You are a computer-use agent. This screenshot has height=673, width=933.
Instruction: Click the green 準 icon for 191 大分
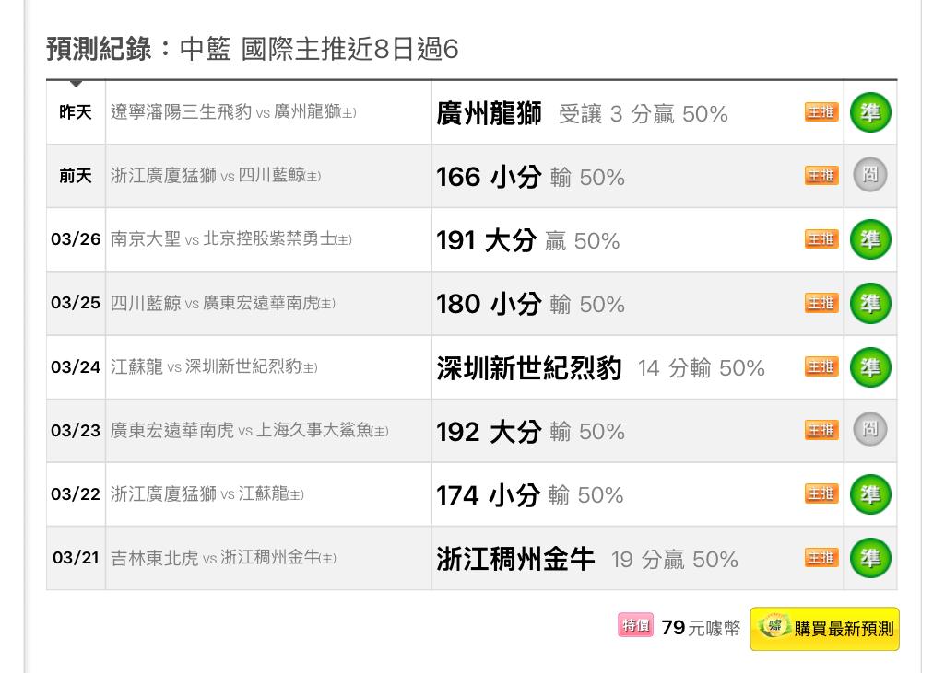click(x=869, y=239)
